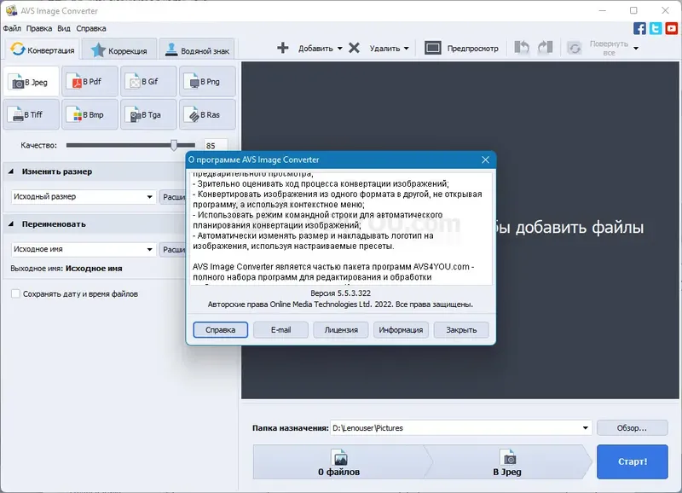This screenshot has width=682, height=493.
Task: Open the Правка menu
Action: click(38, 28)
